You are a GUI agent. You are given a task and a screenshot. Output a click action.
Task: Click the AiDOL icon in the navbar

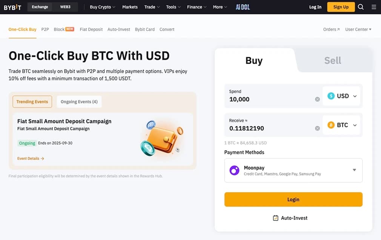coord(243,7)
